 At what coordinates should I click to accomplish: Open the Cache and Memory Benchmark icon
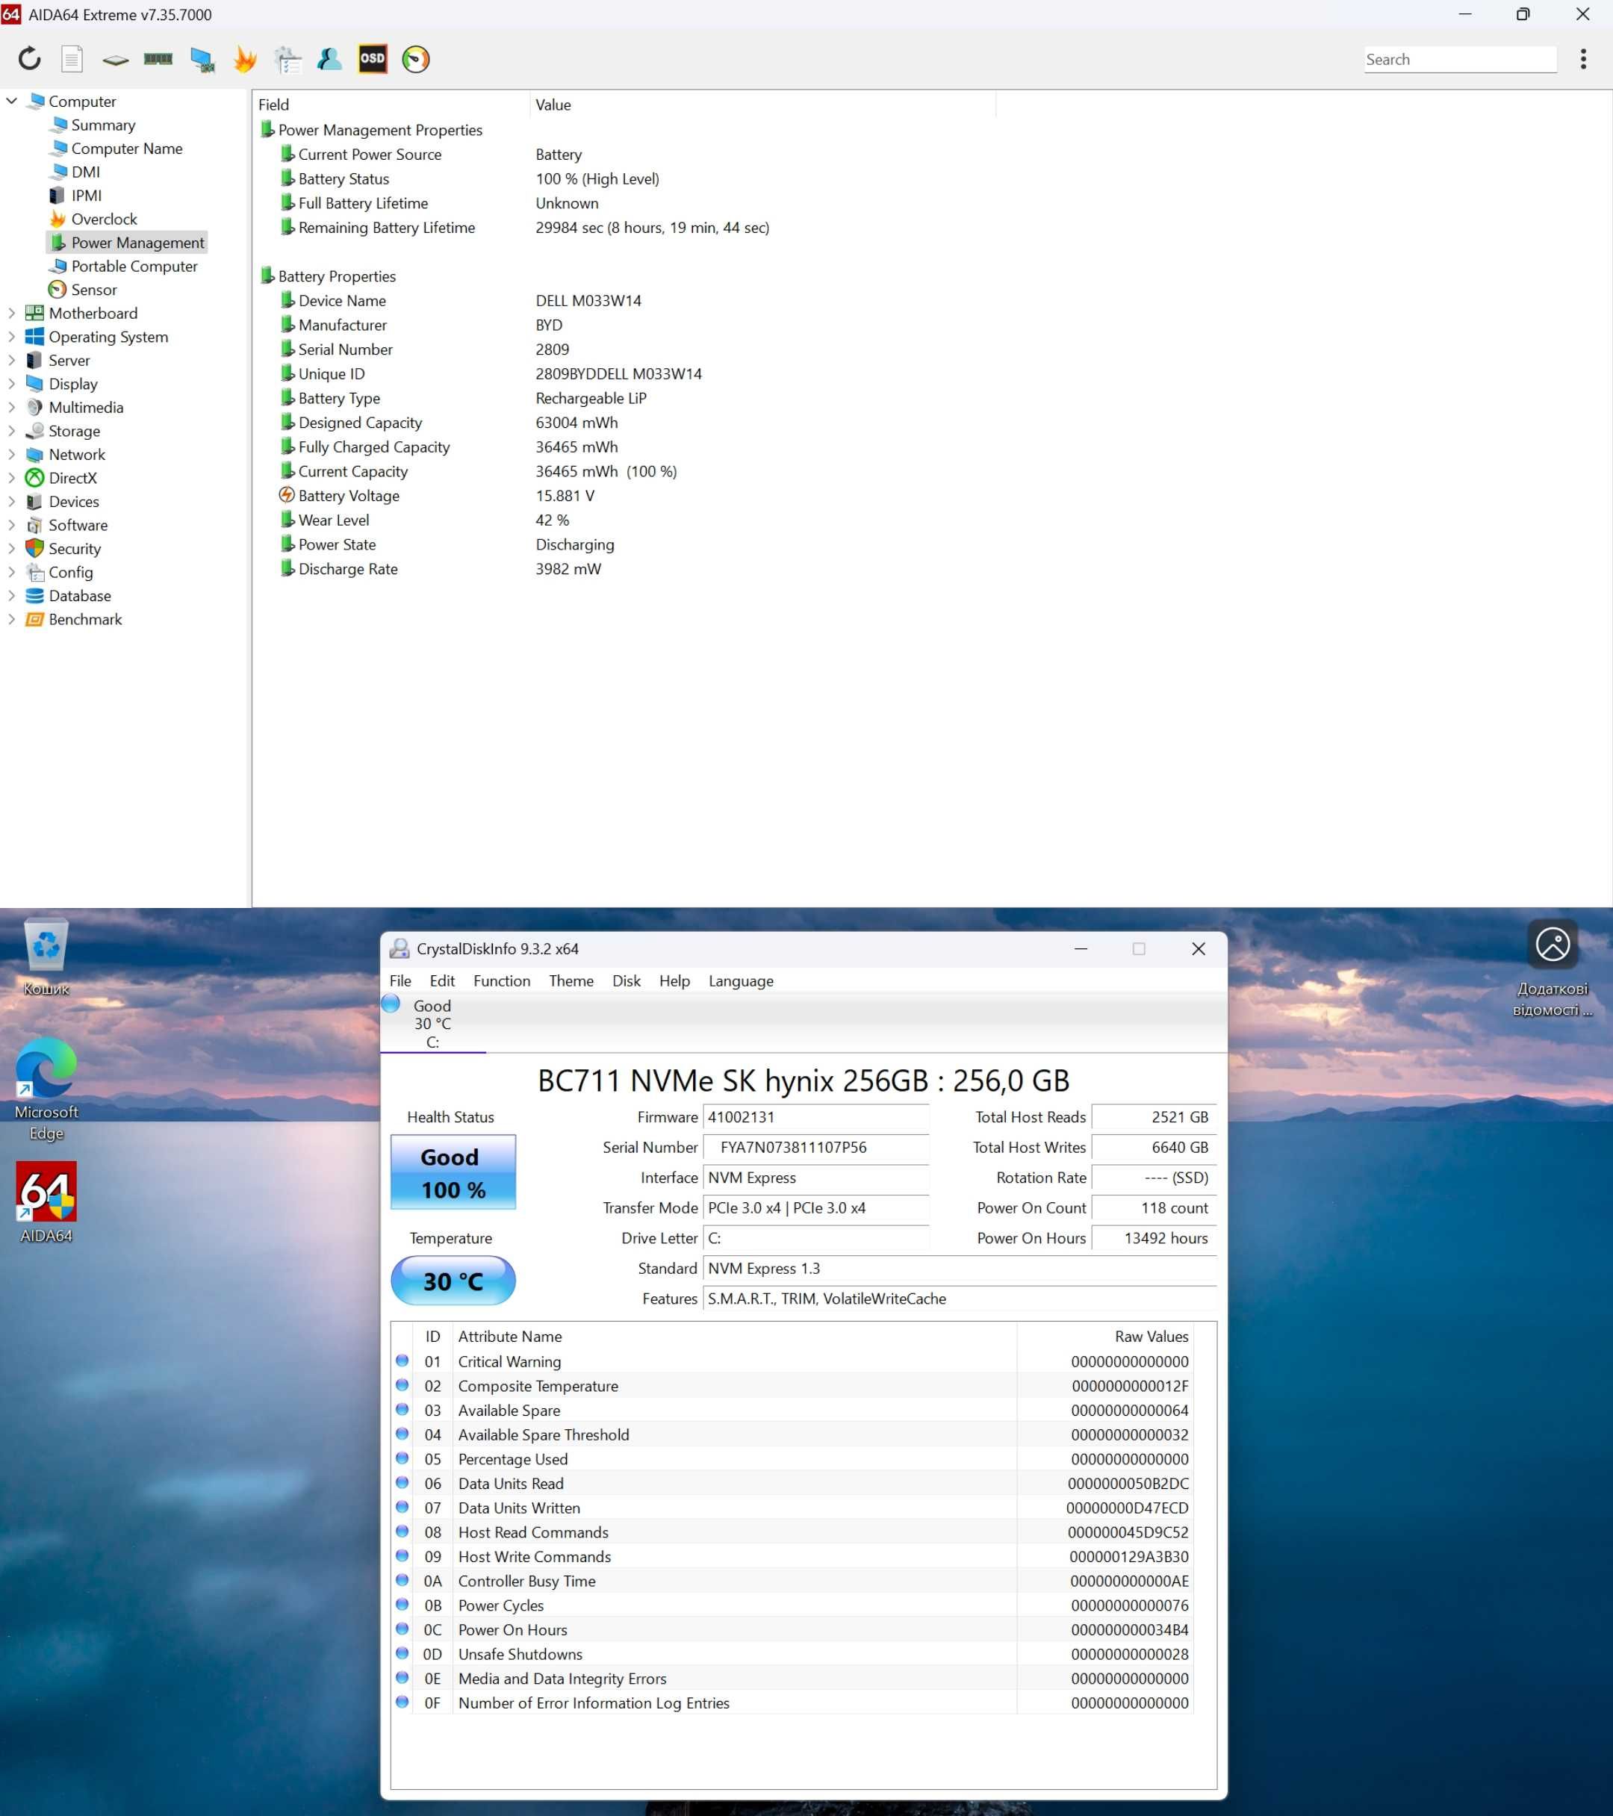point(158,59)
